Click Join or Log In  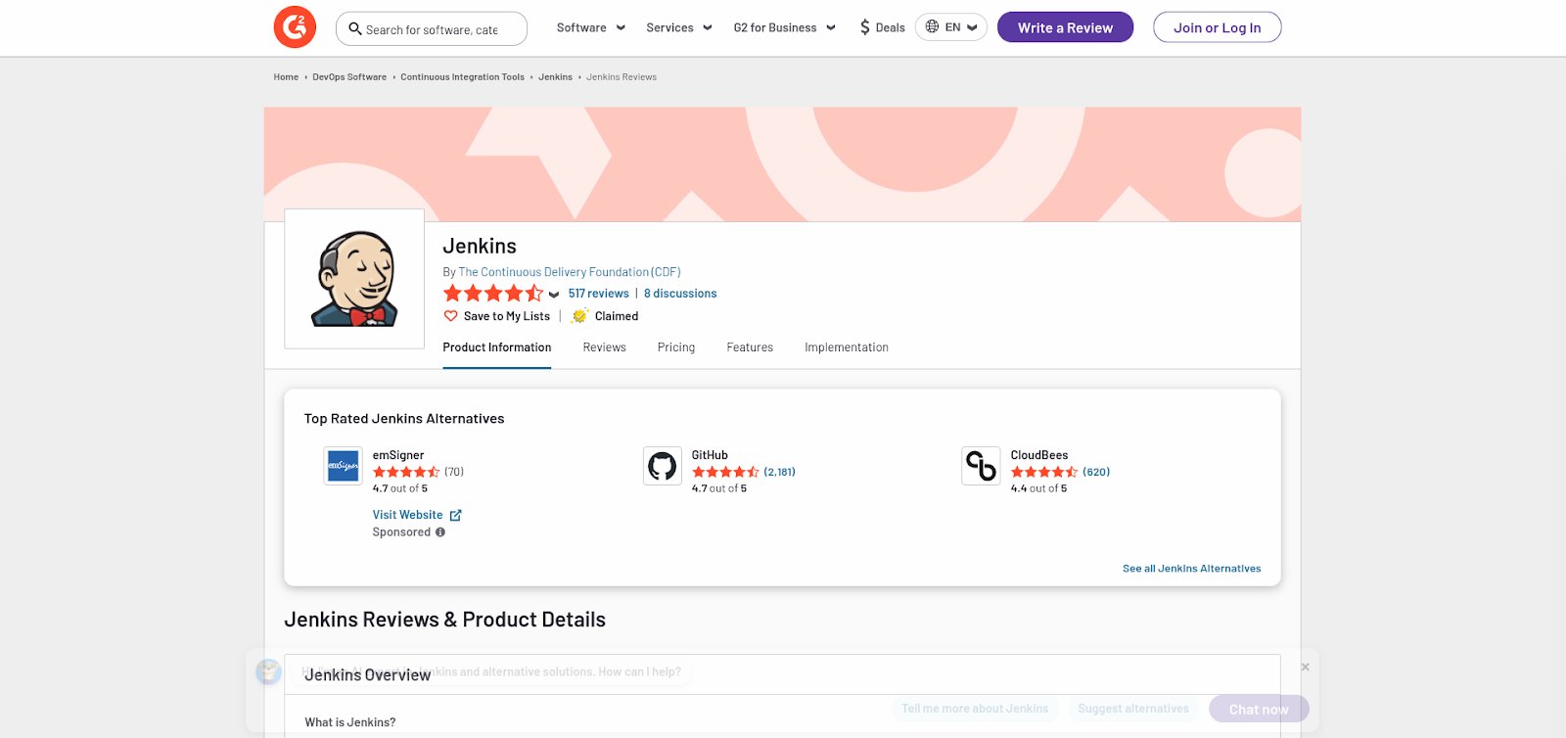click(1217, 27)
